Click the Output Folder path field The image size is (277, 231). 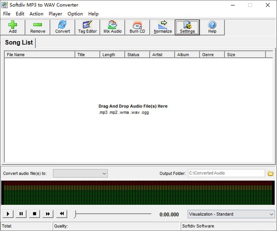pyautogui.click(x=226, y=173)
